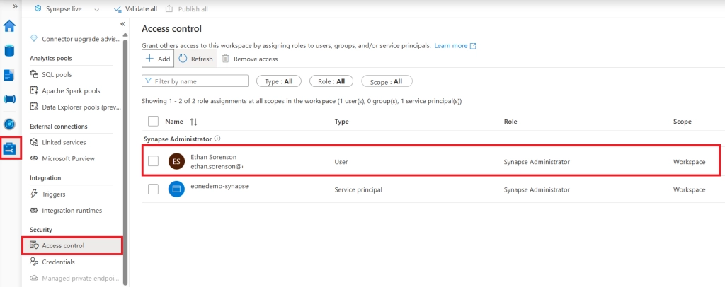Click the Service principal type cell

[358, 189]
